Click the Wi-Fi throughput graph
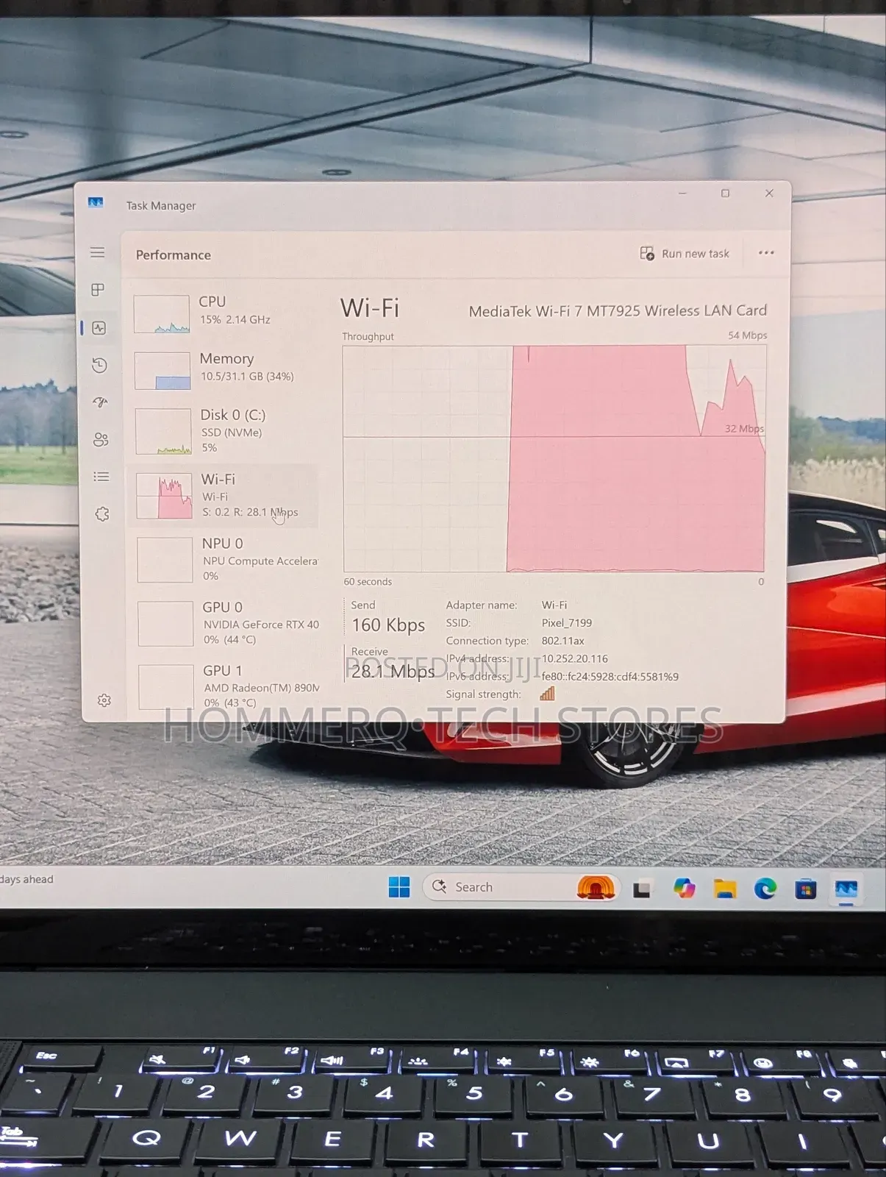The height and width of the screenshot is (1177, 886). [x=554, y=458]
